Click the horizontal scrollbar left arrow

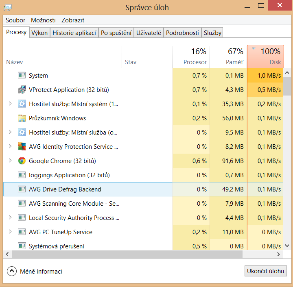tap(7, 254)
